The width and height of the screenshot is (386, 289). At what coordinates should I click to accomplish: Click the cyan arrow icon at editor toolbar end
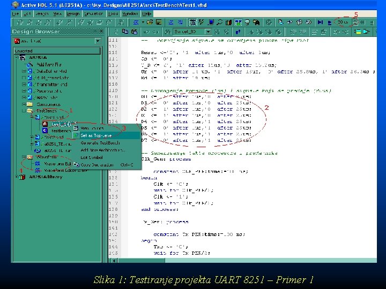(x=367, y=32)
